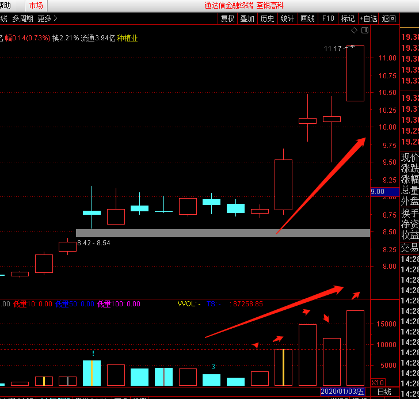This screenshot has height=399, width=419.
Task: Activate the 画线 drawing tool button
Action: pos(307,18)
